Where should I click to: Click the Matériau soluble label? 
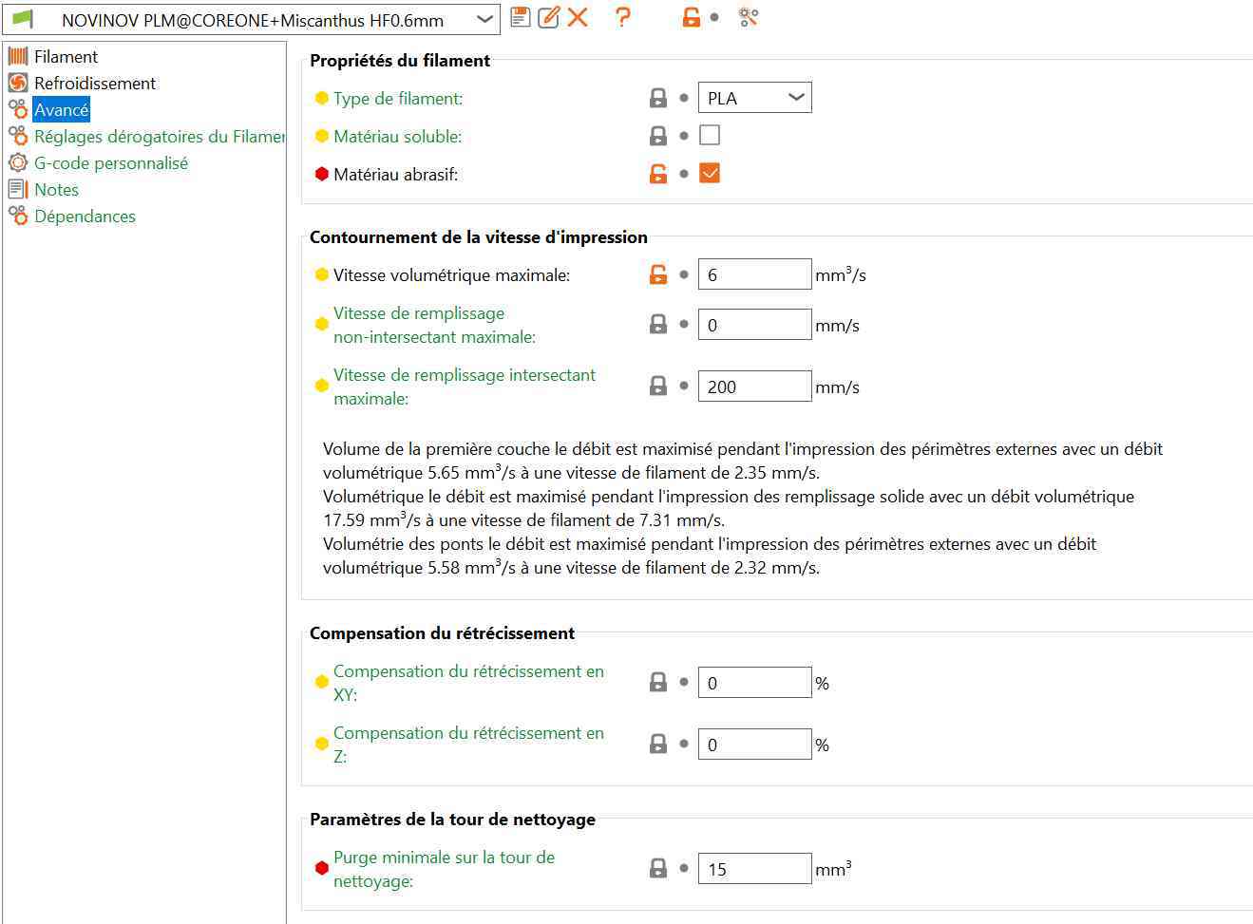397,137
